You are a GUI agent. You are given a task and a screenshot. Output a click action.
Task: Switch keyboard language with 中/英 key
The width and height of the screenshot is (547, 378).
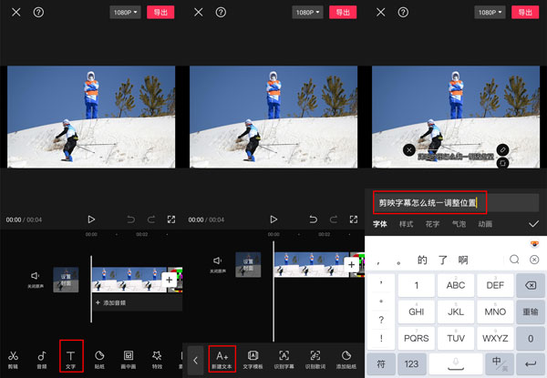(495, 363)
